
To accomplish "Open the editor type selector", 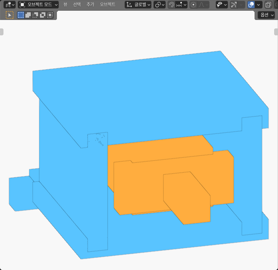I will 10,5.
